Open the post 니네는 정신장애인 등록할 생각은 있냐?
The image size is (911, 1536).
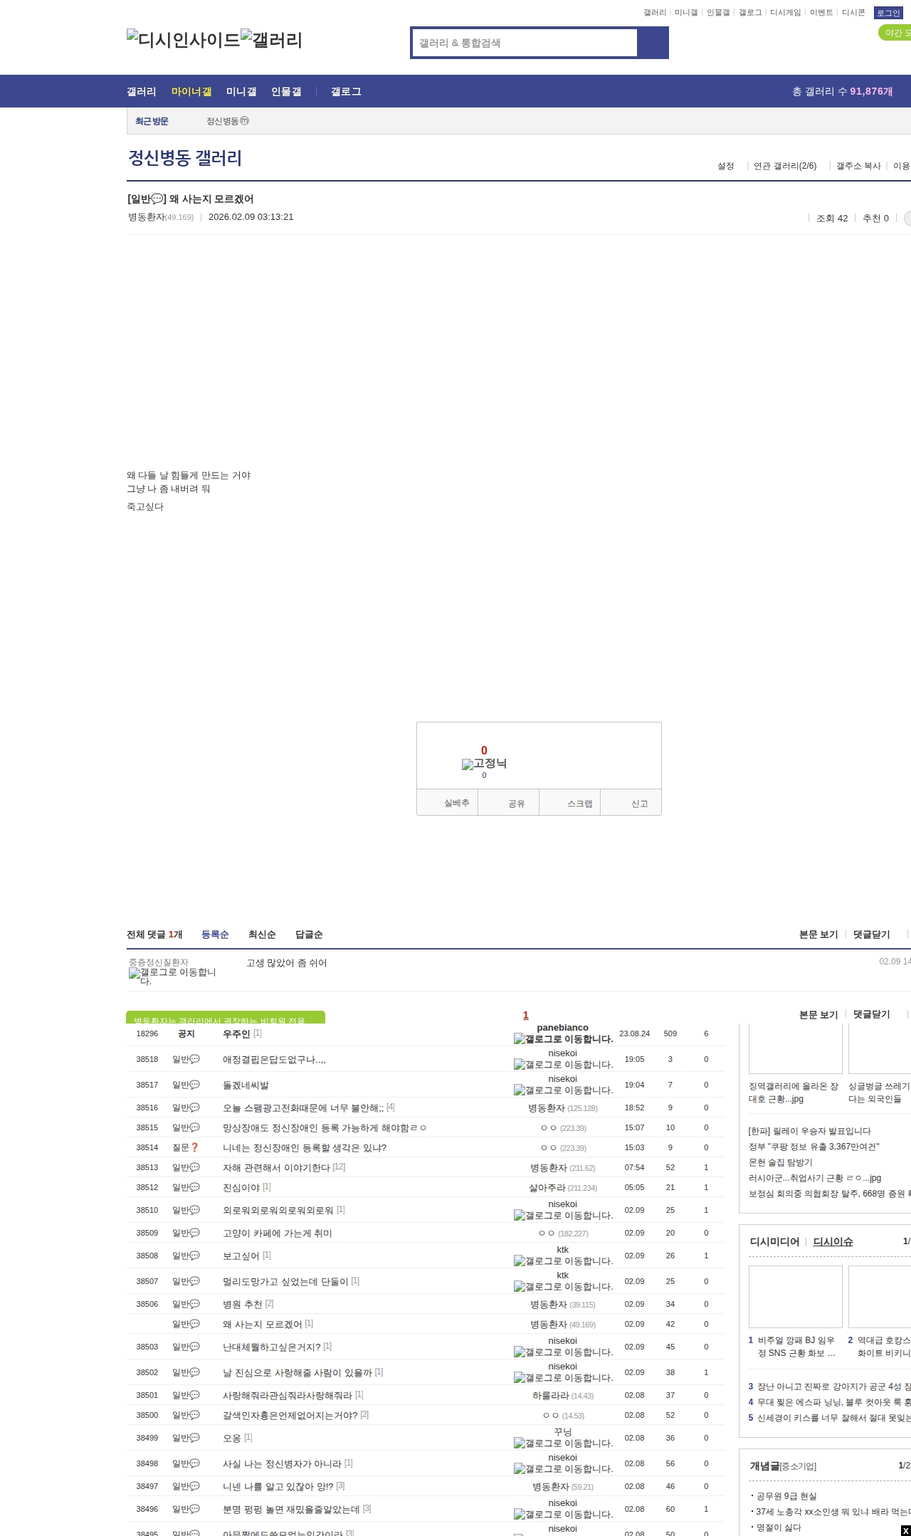[305, 1148]
